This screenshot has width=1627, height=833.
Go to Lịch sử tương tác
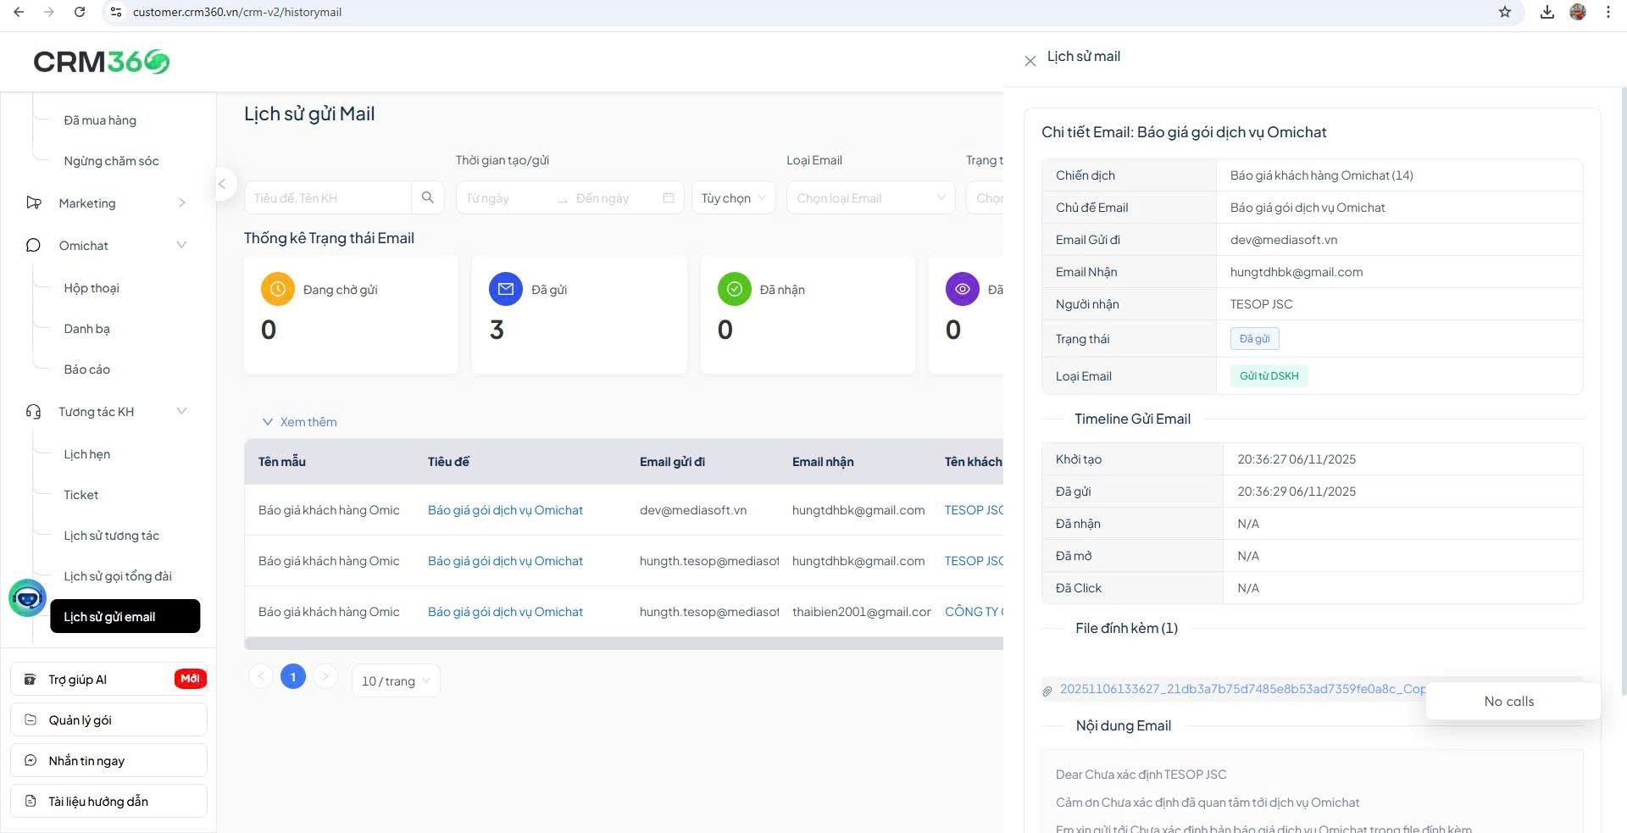point(111,536)
